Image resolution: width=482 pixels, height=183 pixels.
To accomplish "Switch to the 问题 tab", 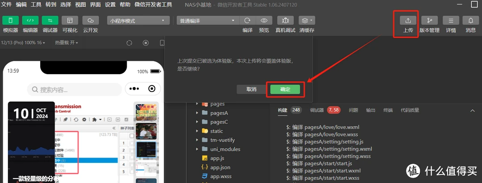I will click(353, 110).
